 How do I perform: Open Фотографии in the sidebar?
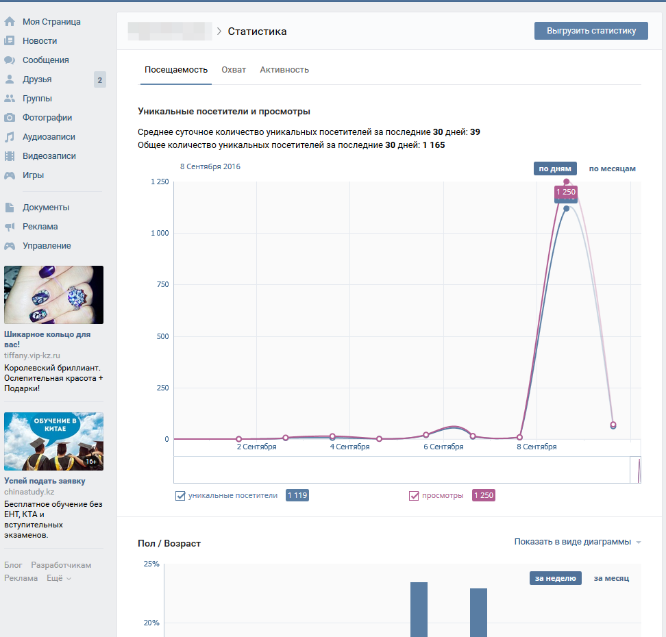(47, 118)
